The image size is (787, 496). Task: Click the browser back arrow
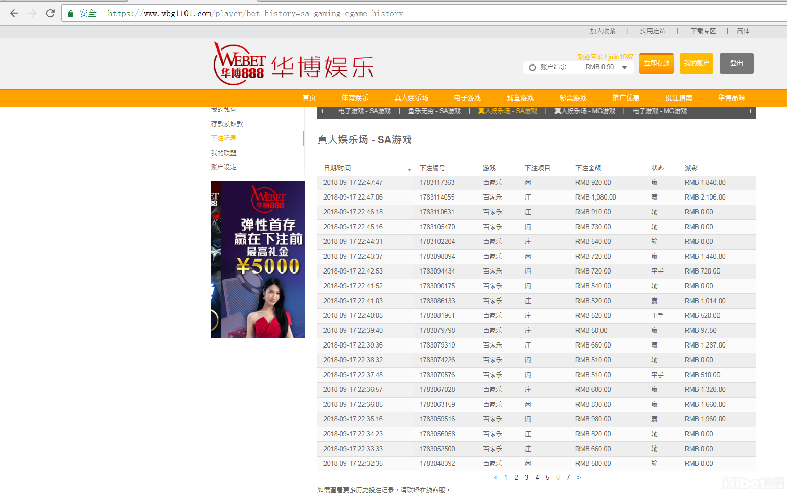14,13
